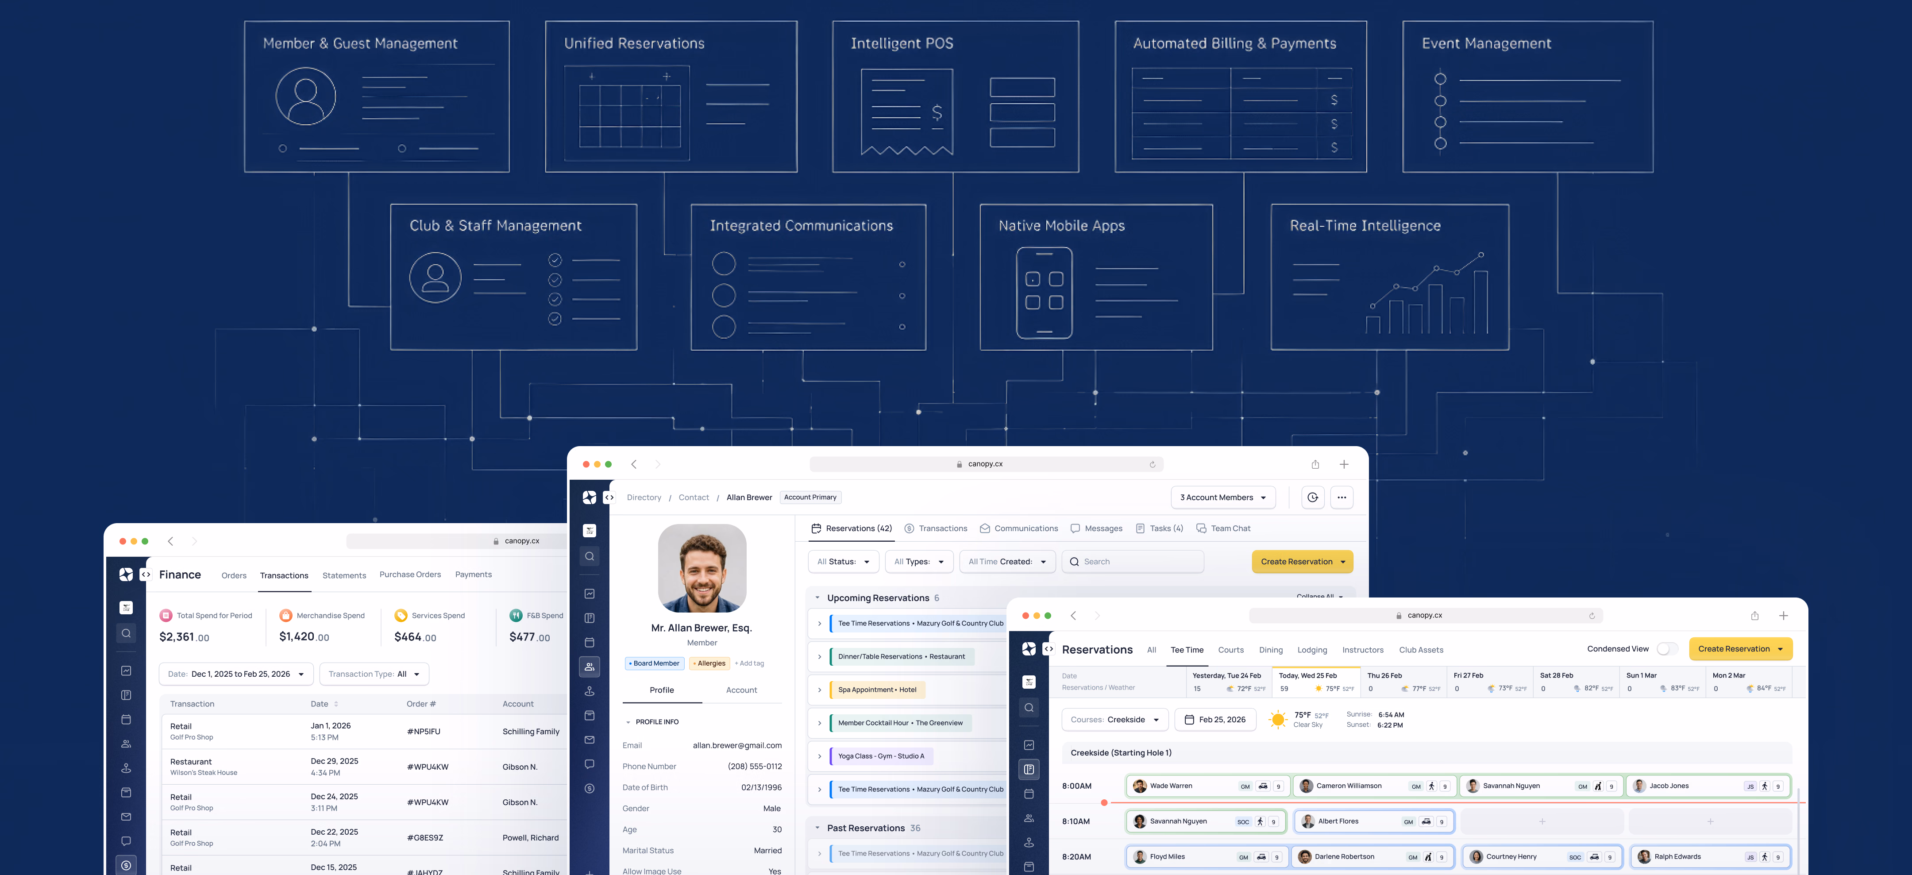This screenshot has width=1912, height=875.
Task: Open the All Time Created dropdown
Action: (1007, 562)
